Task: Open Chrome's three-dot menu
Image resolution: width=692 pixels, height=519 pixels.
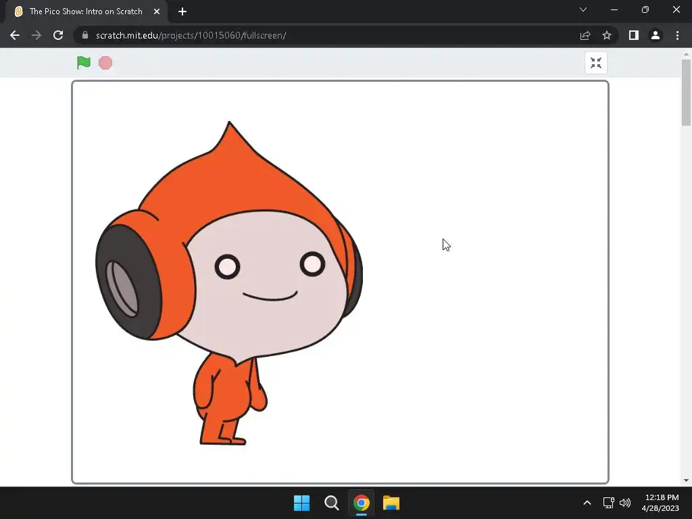Action: tap(677, 35)
